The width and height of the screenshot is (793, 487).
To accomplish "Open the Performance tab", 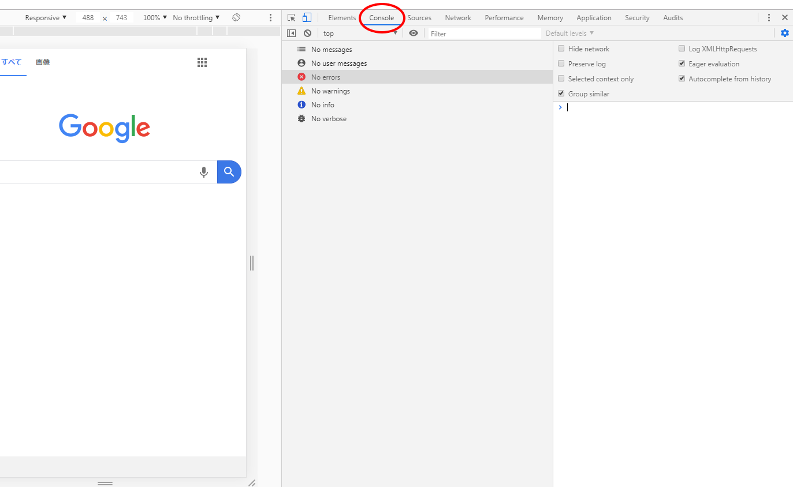I will pos(504,18).
